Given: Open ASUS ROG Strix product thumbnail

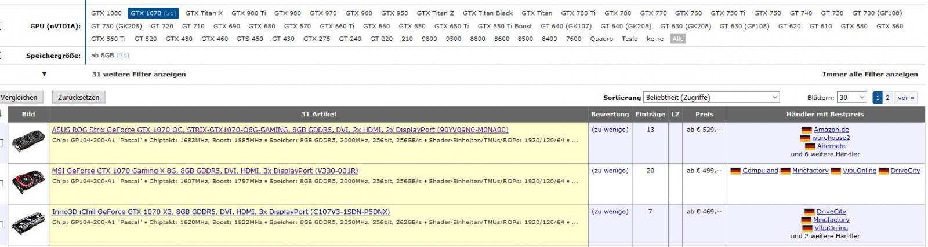Looking at the screenshot, I should point(28,142).
